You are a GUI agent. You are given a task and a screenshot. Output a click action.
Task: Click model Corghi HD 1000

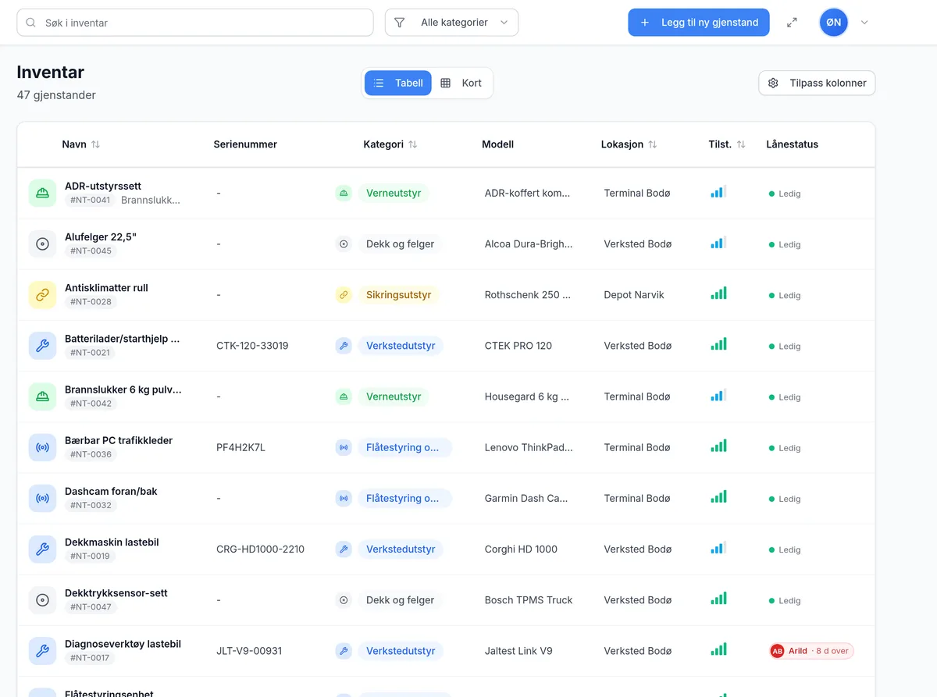click(521, 549)
